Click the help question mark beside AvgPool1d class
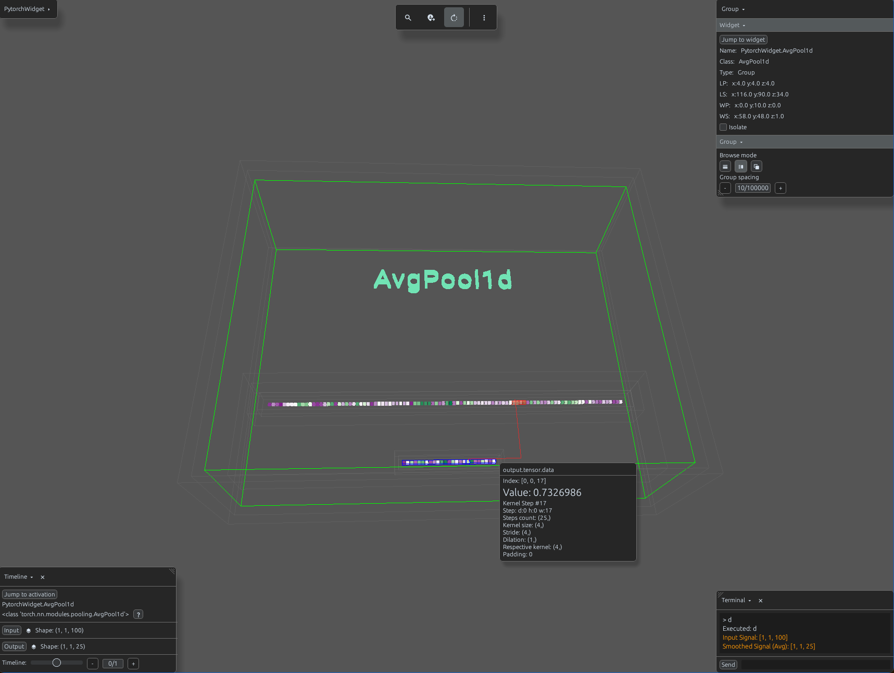894x673 pixels. tap(138, 615)
